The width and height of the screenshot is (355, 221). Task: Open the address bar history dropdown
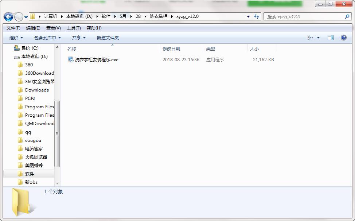248,17
